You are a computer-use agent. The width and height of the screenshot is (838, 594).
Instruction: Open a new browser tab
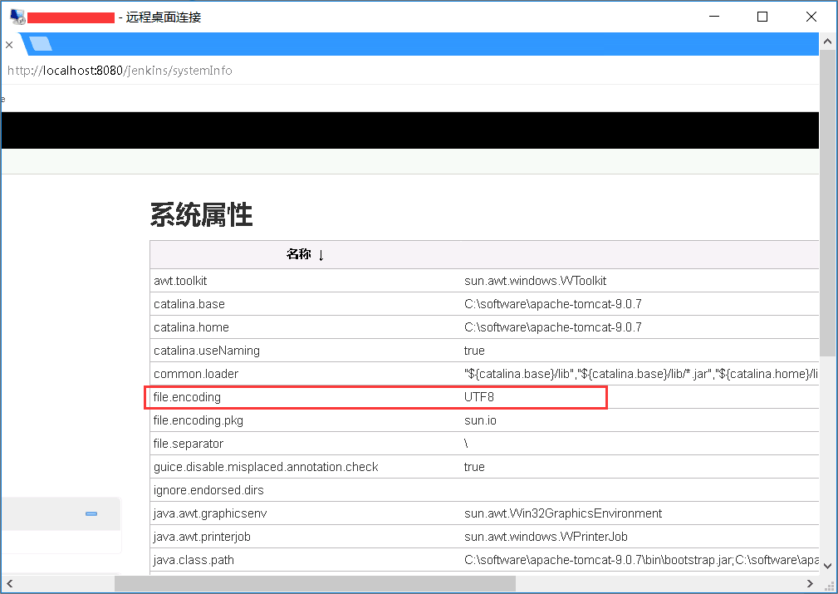40,44
